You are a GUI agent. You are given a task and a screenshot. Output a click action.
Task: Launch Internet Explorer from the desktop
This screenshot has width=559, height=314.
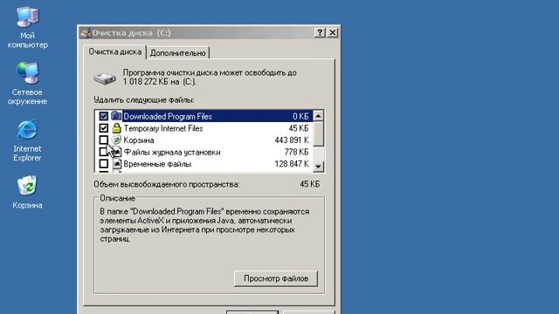pos(27,140)
